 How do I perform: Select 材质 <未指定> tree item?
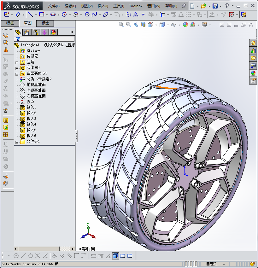pos(39,79)
